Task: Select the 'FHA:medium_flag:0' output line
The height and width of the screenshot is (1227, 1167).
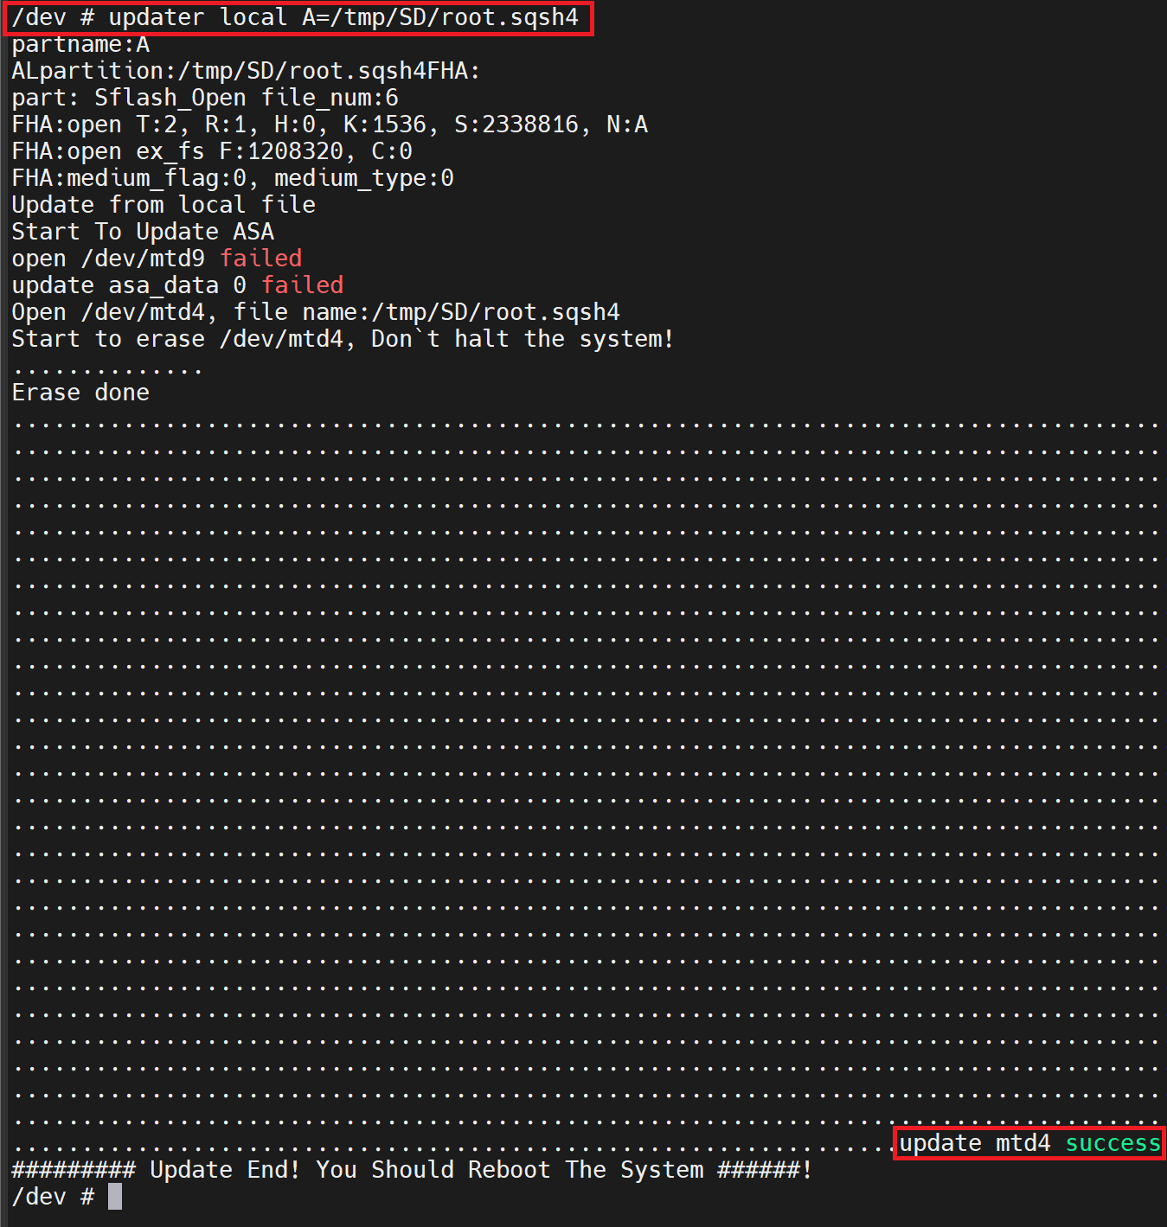Action: [x=231, y=177]
